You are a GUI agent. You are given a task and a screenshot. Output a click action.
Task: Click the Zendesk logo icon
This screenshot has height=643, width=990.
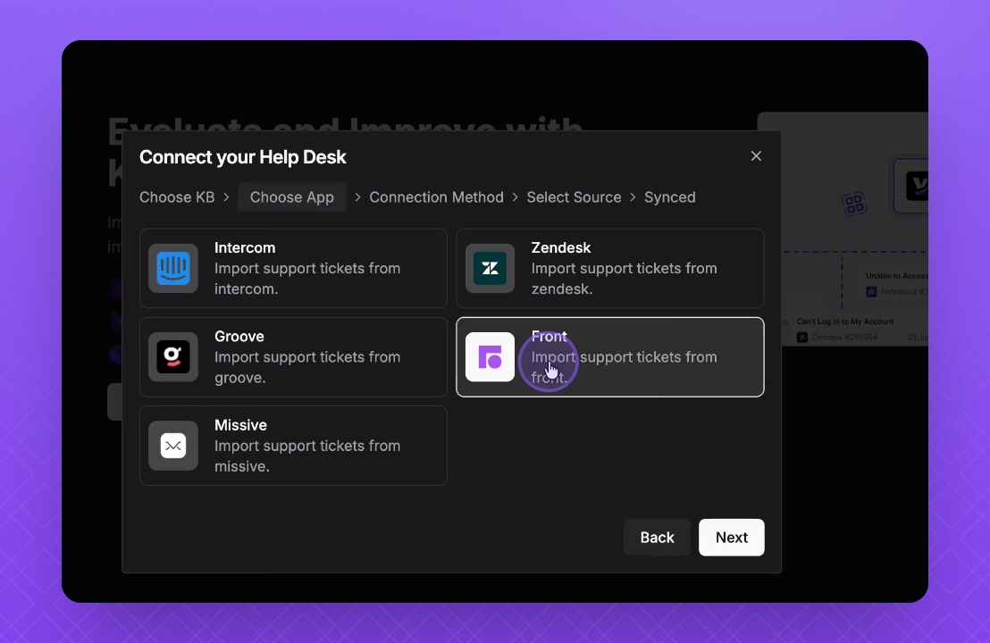coord(490,268)
